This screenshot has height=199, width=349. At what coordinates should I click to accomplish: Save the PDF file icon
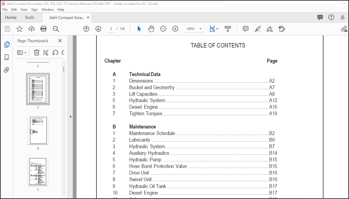point(7,29)
